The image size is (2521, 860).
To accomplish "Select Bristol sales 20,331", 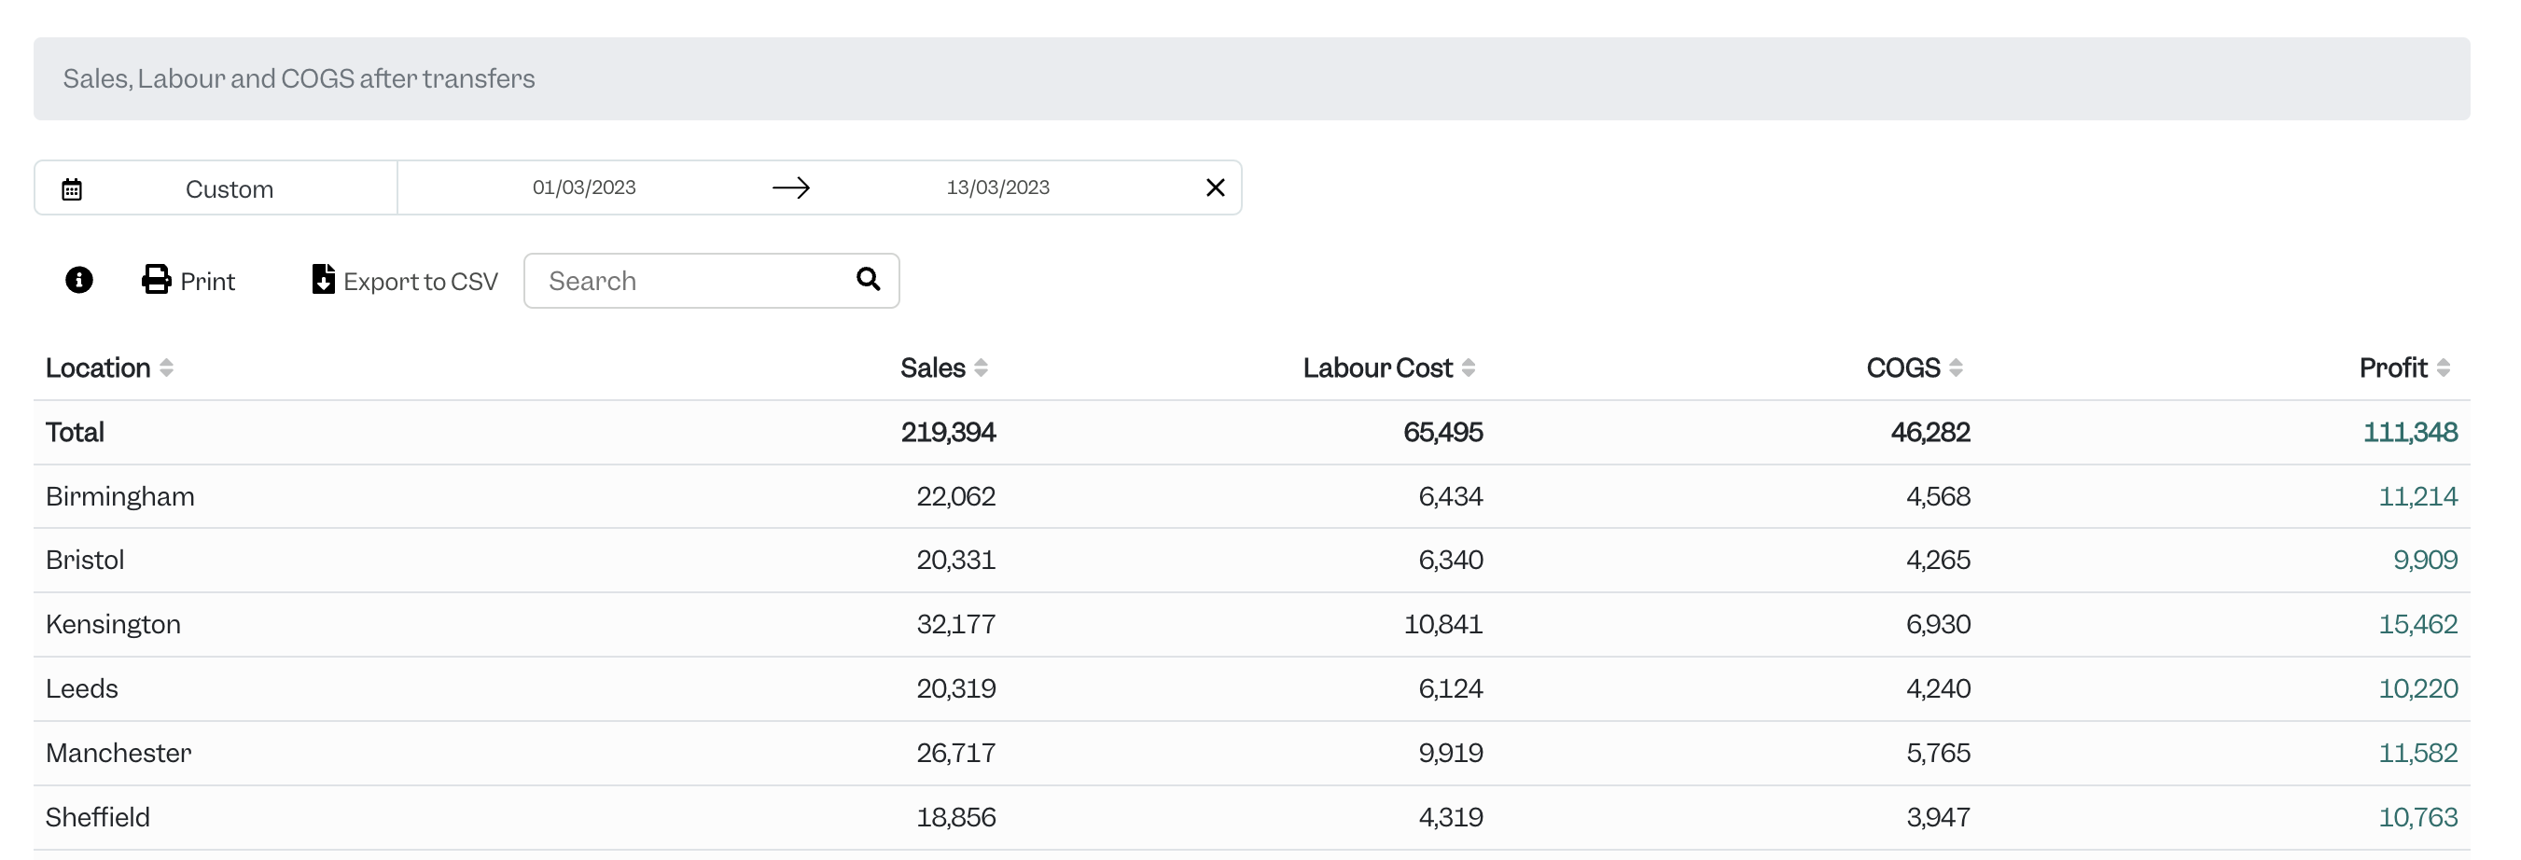I will click(955, 561).
